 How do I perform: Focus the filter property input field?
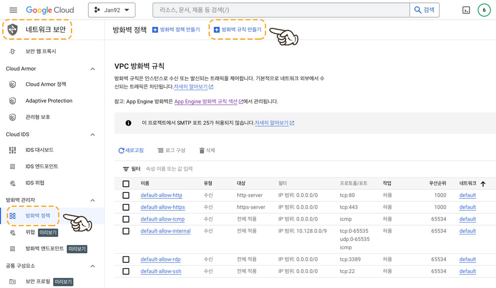169,169
